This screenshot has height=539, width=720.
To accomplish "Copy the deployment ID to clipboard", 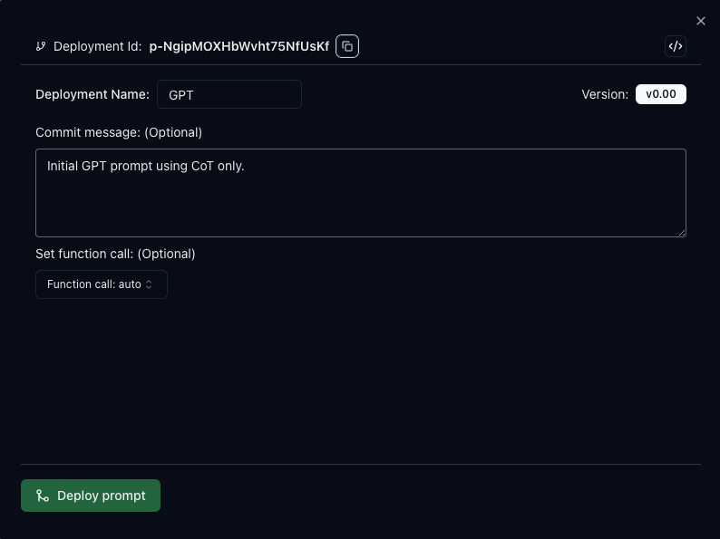I will pyautogui.click(x=347, y=46).
